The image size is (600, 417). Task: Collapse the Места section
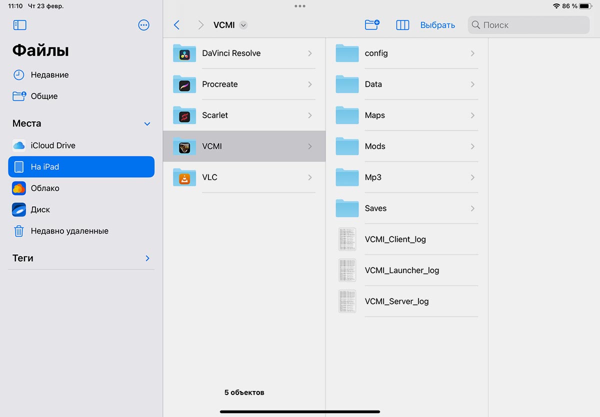tap(147, 123)
